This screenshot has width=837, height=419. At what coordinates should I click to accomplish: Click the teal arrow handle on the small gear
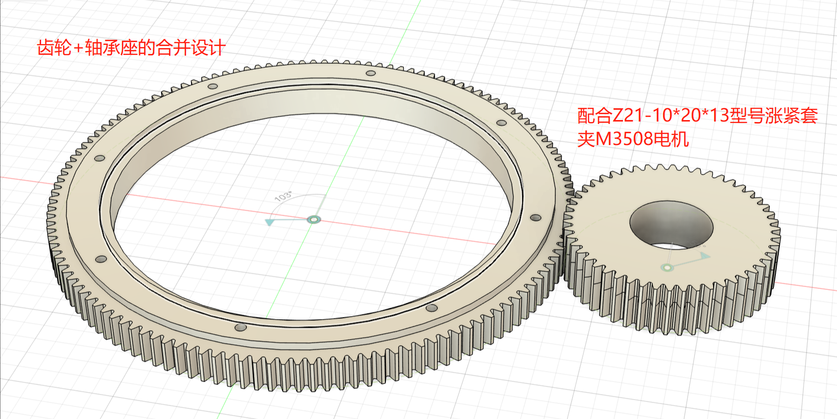(705, 256)
